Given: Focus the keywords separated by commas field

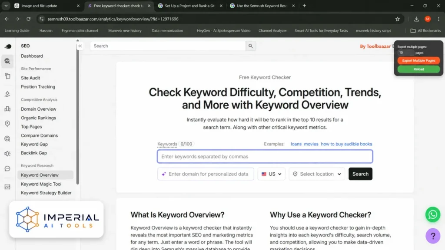Looking at the screenshot, I should point(265,156).
